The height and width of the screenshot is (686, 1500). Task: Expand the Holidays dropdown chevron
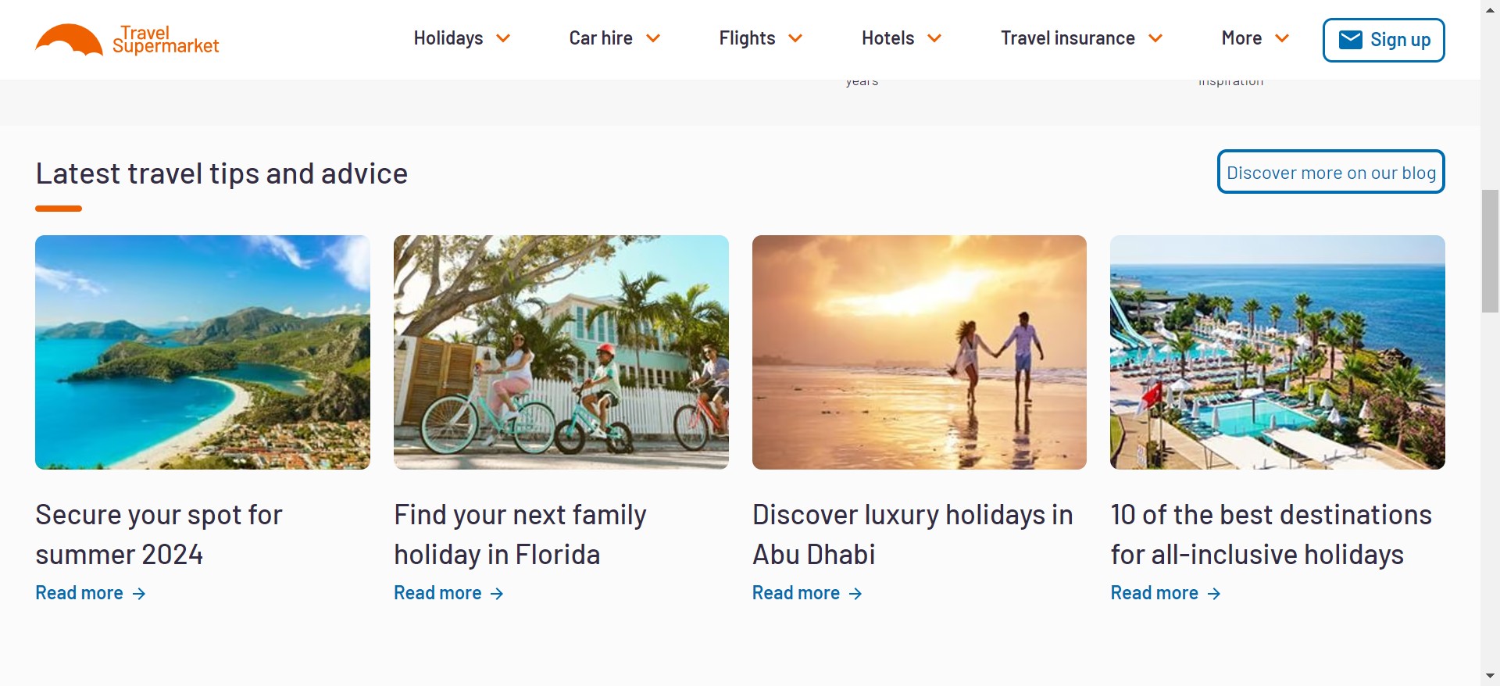[x=503, y=38]
